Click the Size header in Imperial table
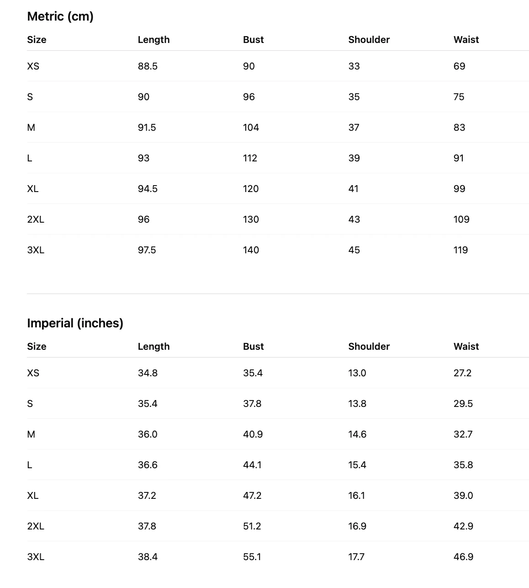The image size is (529, 588). 37,347
